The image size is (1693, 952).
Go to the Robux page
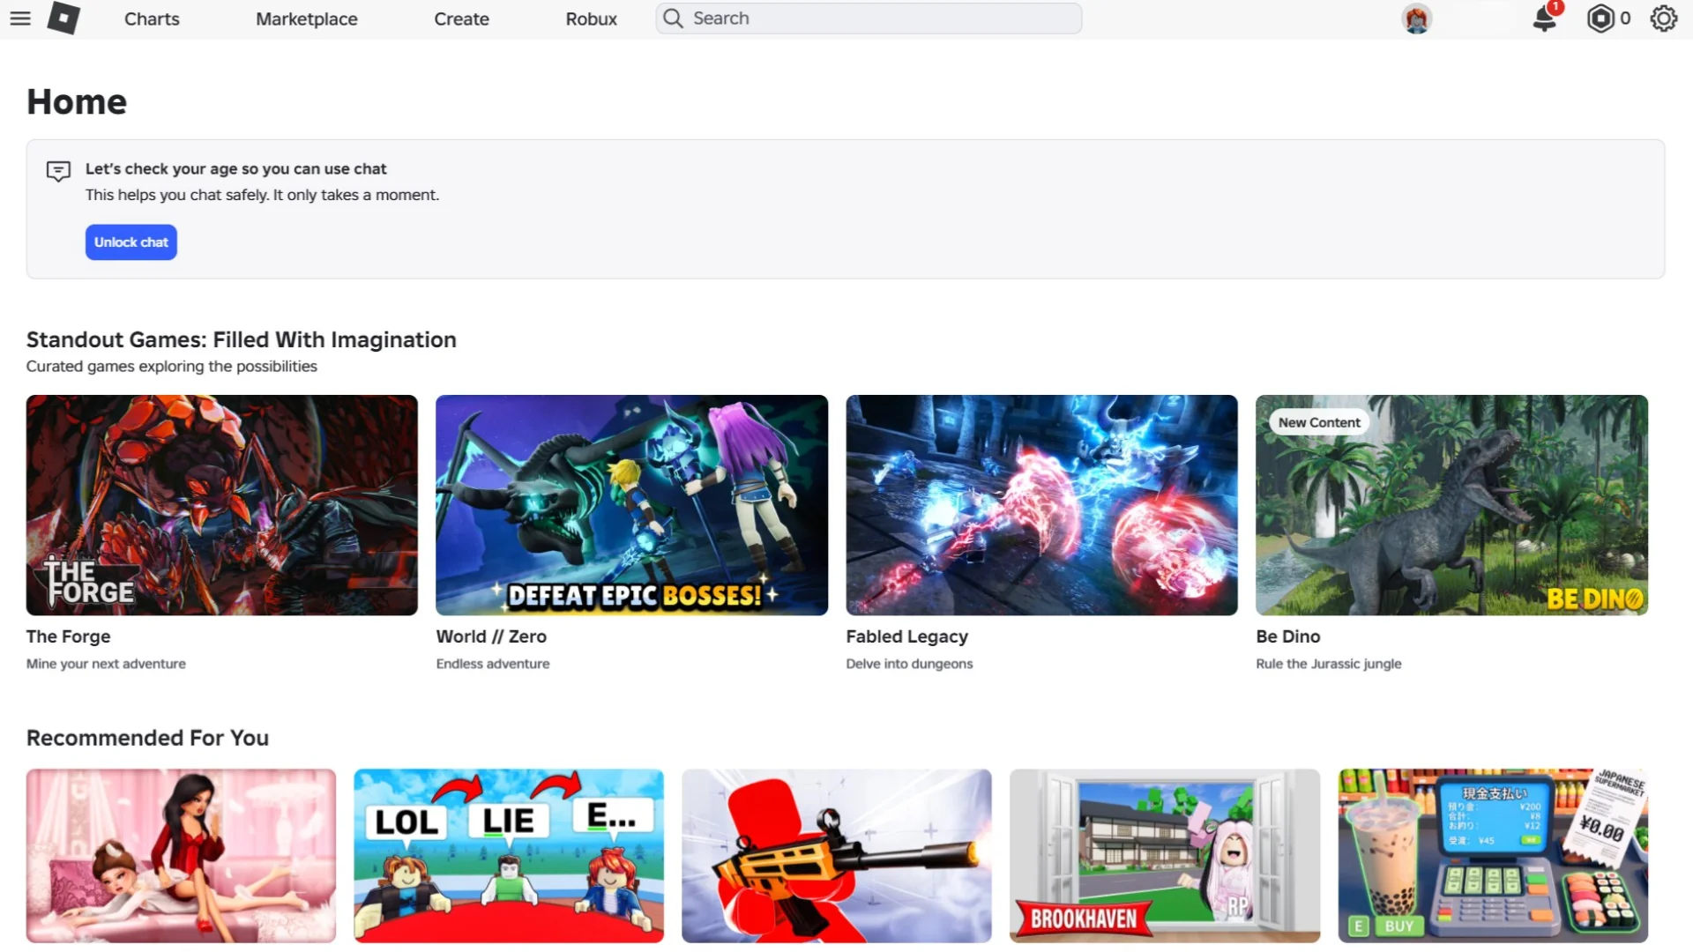591,18
